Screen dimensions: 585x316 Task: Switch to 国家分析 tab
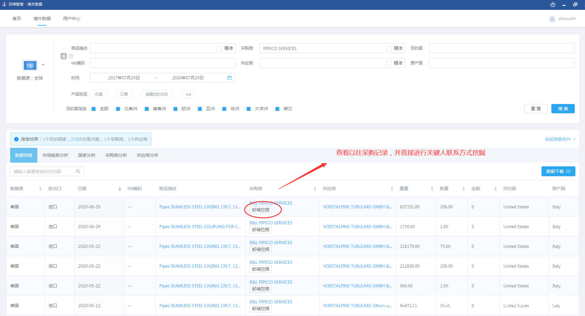pos(87,155)
